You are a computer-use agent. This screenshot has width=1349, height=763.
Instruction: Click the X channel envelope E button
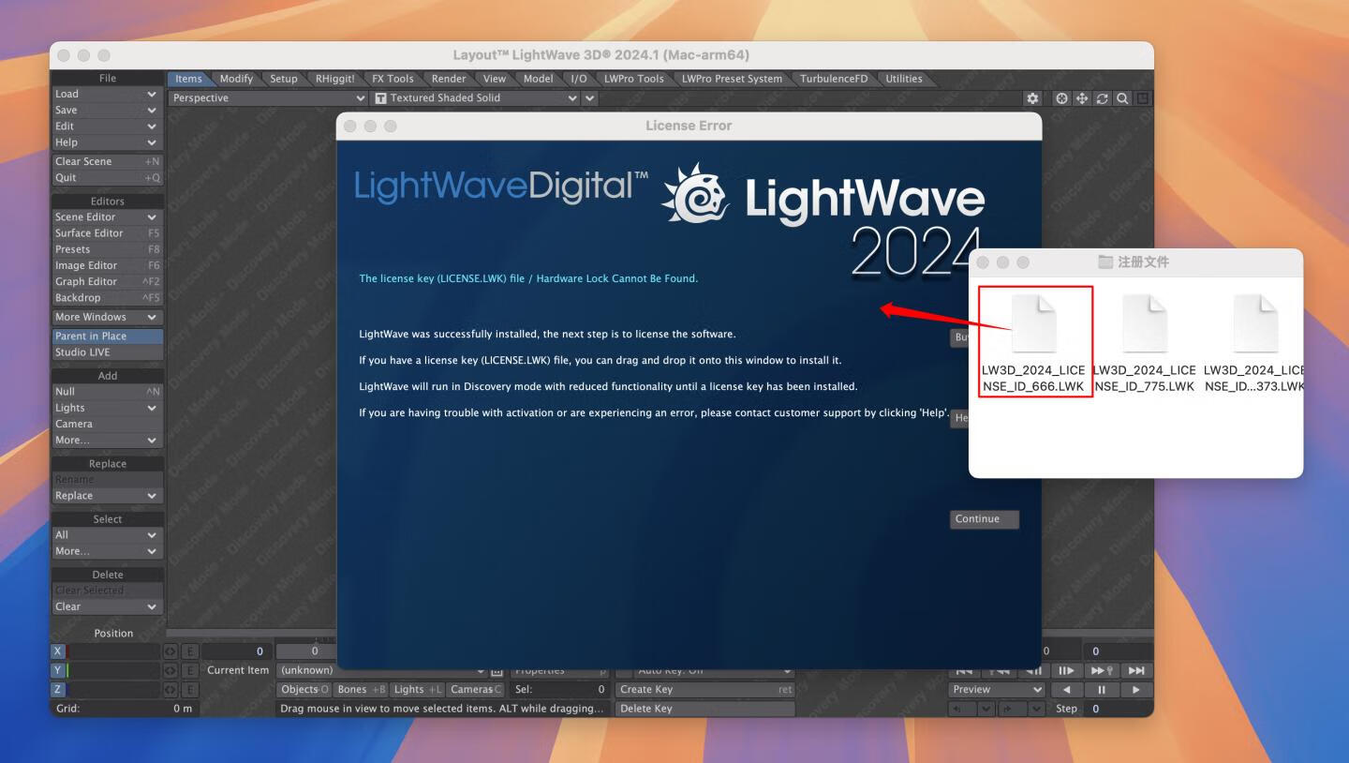[189, 651]
